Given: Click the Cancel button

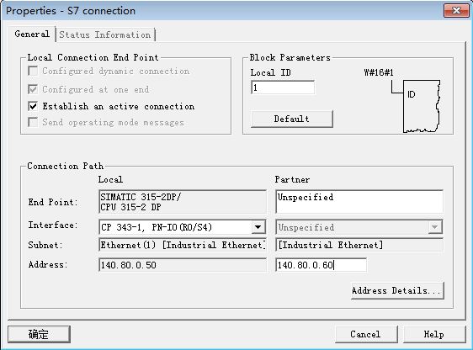Looking at the screenshot, I should (x=366, y=334).
